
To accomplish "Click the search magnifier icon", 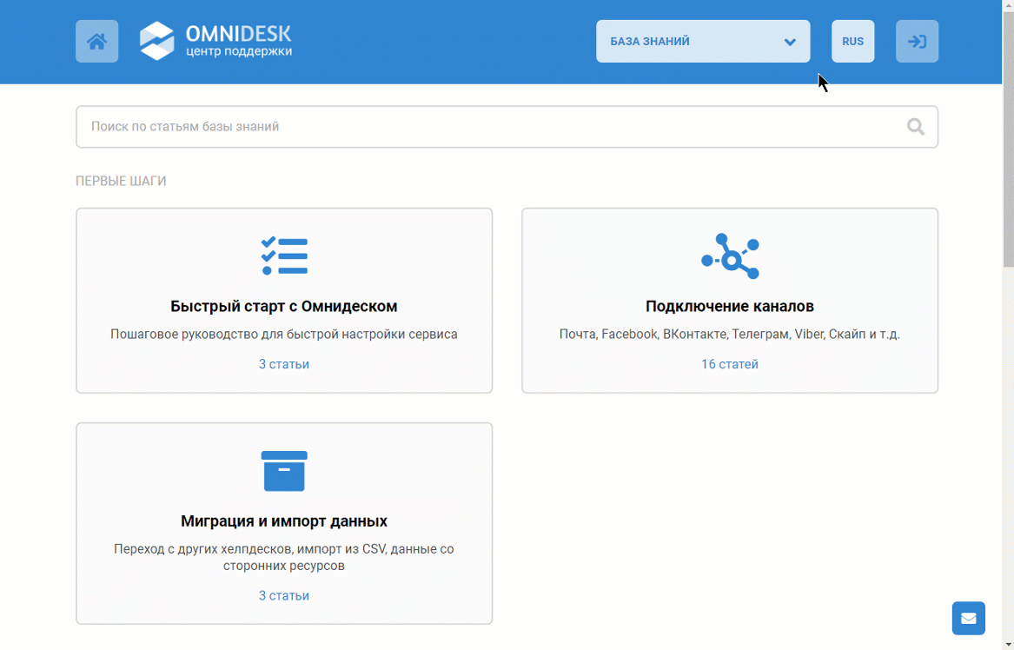I will point(915,126).
